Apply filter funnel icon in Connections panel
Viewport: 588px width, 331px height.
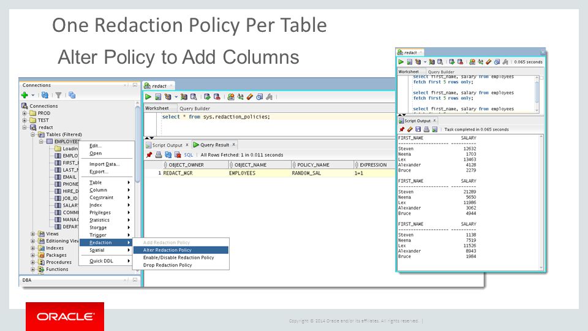coord(59,96)
